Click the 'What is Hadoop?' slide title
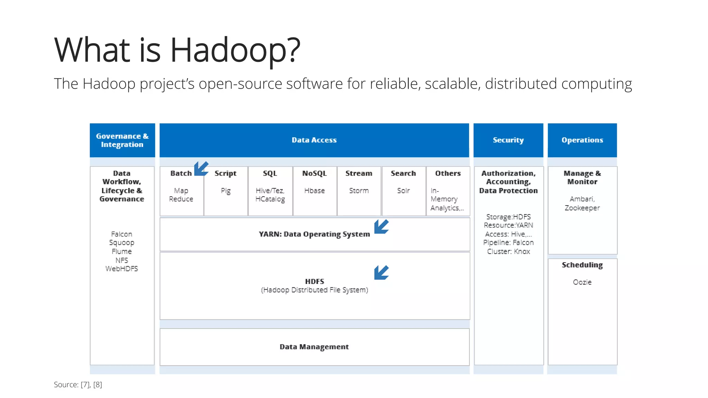The height and width of the screenshot is (398, 708). pyautogui.click(x=177, y=50)
